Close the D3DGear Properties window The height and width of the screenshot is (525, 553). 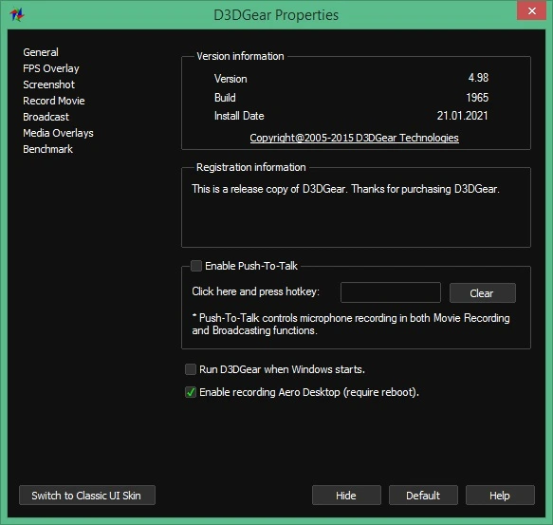pyautogui.click(x=531, y=10)
